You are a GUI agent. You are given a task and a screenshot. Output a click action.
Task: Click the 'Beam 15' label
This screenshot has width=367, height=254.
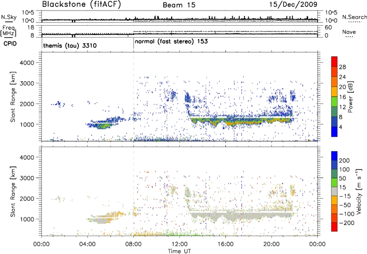(179, 5)
